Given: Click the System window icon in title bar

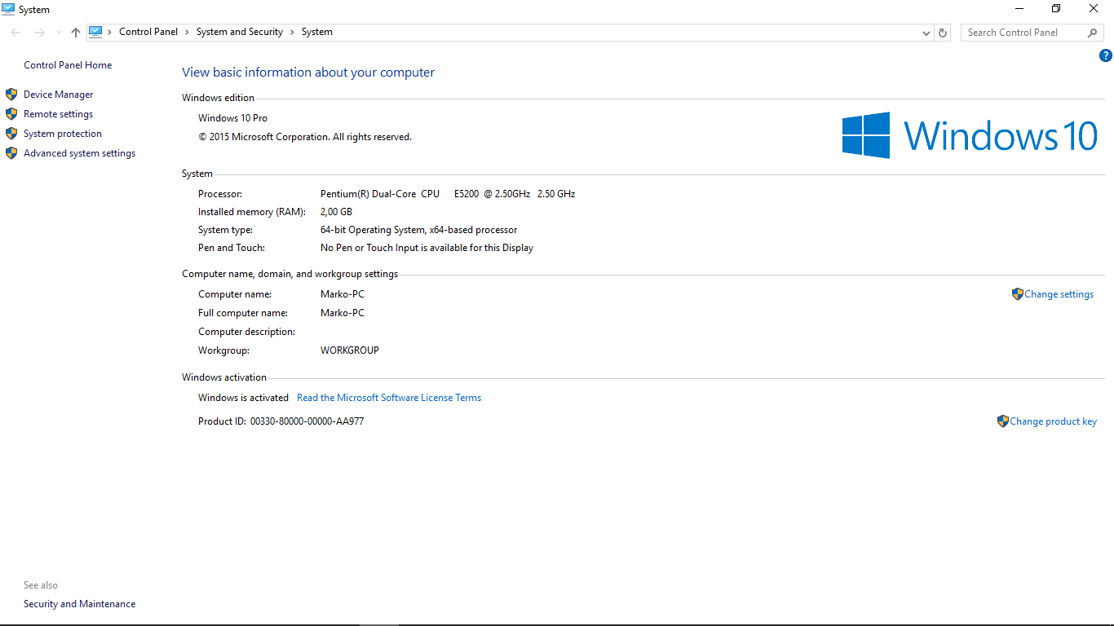Looking at the screenshot, I should (8, 9).
